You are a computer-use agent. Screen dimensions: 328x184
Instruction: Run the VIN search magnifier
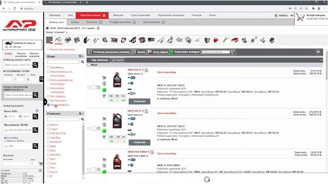click(x=35, y=130)
